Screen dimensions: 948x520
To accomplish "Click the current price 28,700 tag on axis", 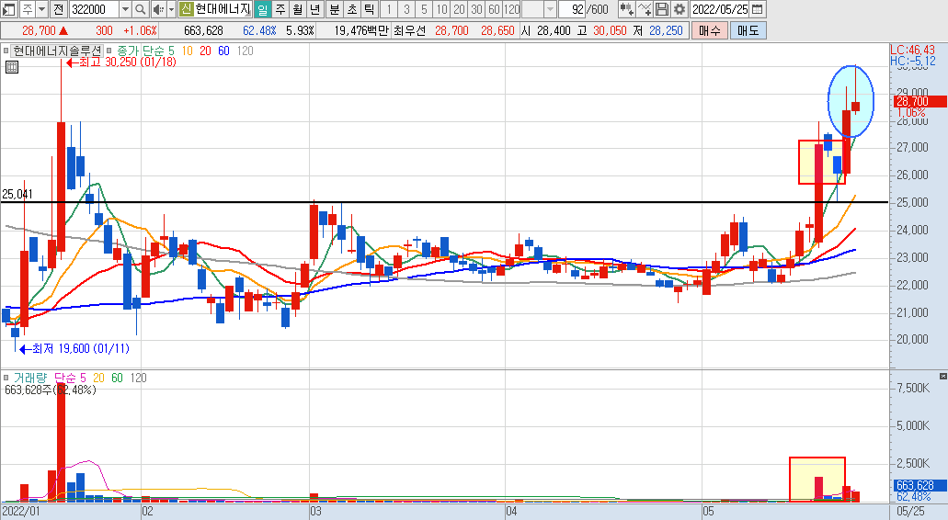I will coord(919,101).
